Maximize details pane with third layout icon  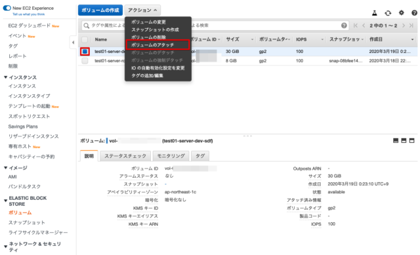pos(411,140)
